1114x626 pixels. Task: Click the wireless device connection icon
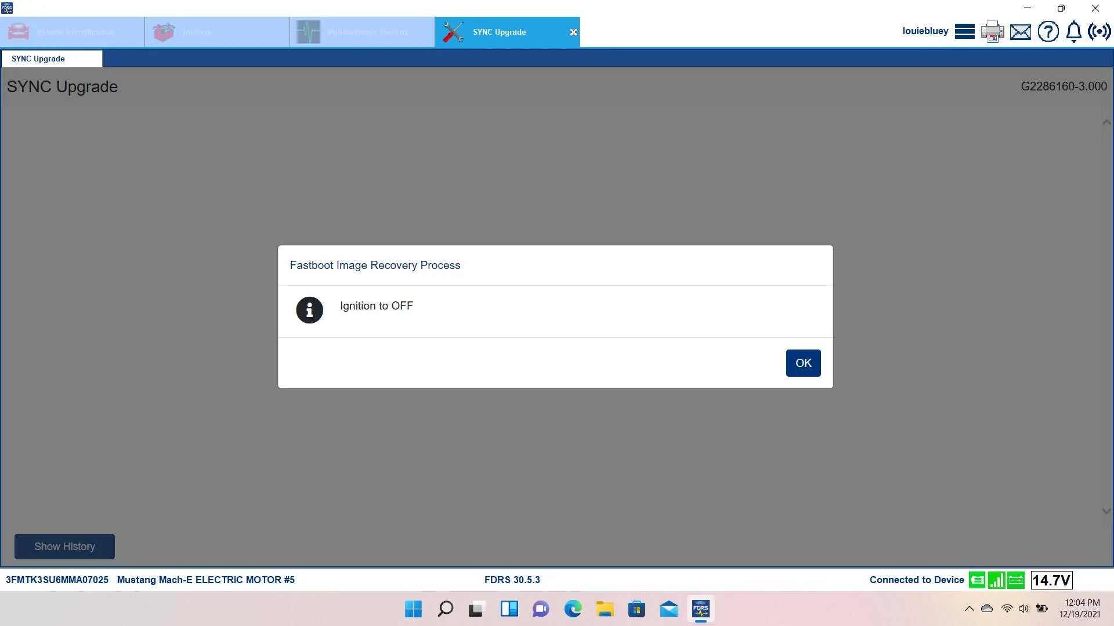point(1099,31)
